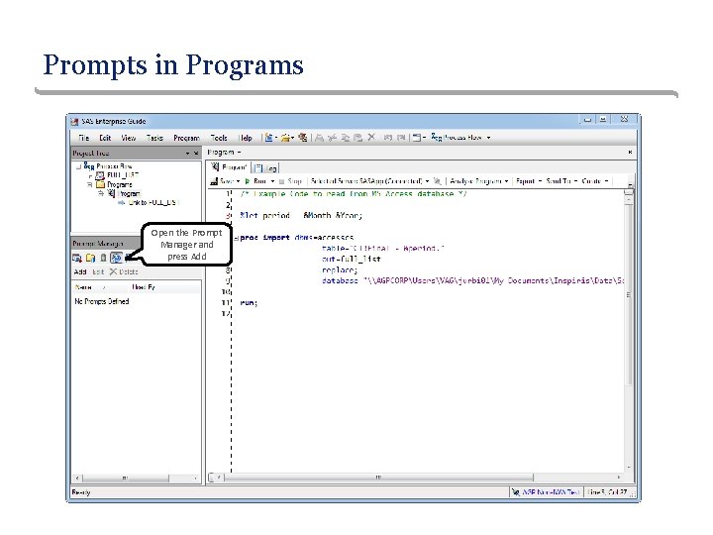Image resolution: width=713 pixels, height=535 pixels.
Task: Select Program node in the Project Tree
Action: 129,193
